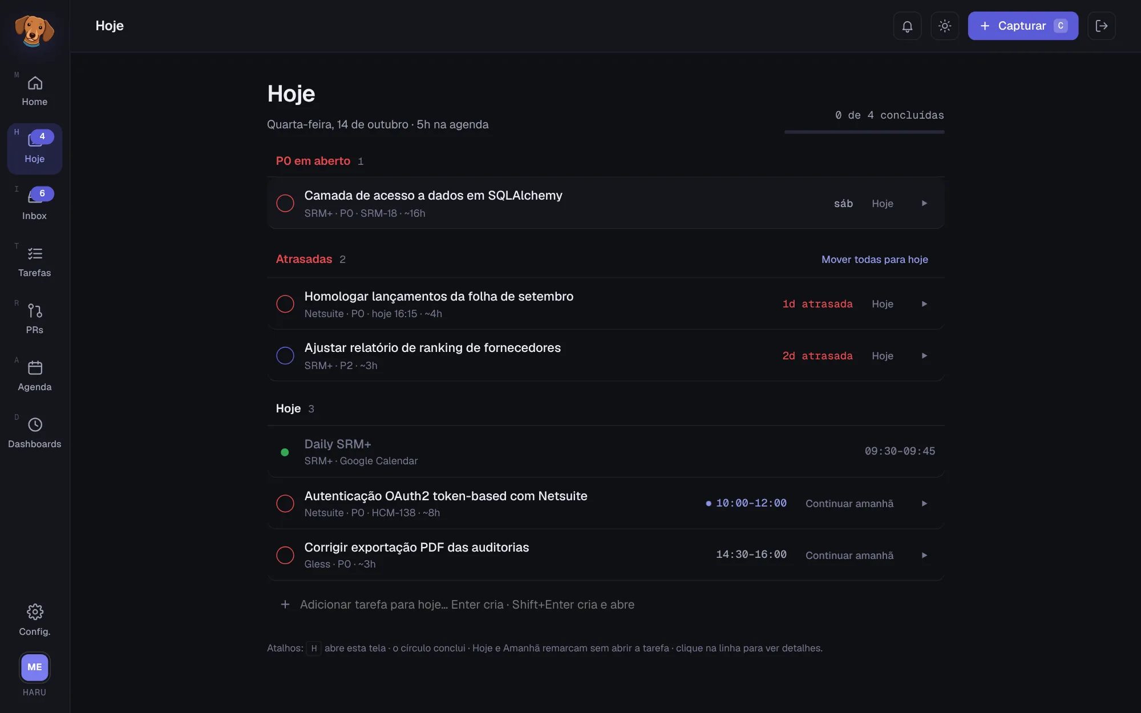Click Continuar amanhã on Autenticação OAuth2 row
The image size is (1141, 713).
[849, 504]
